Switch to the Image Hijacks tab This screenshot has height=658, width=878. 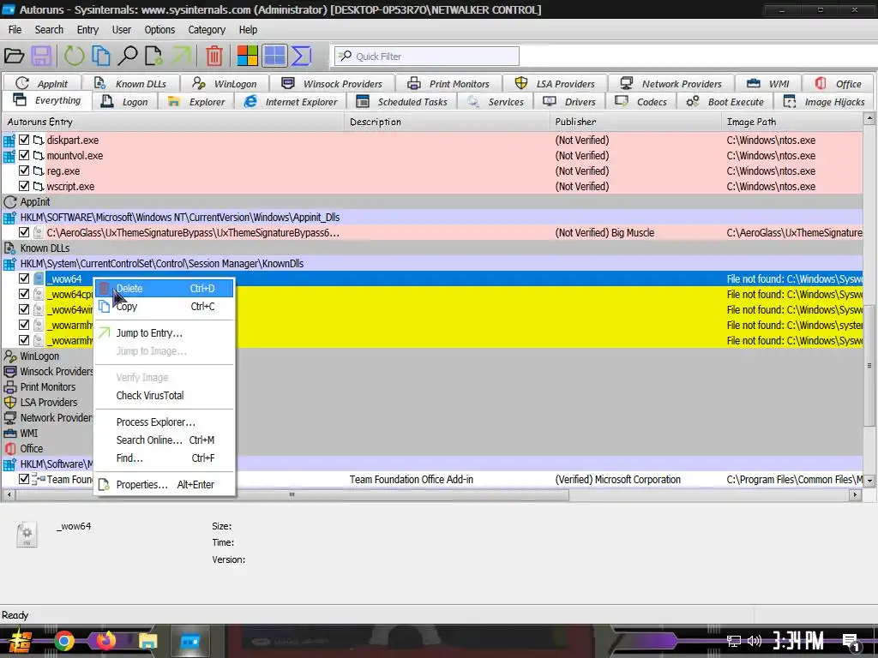(824, 102)
